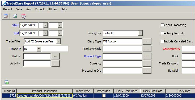Screen dimensions: 195x100
Task: Open the Pricing Env dropdown
Action: 140,33
